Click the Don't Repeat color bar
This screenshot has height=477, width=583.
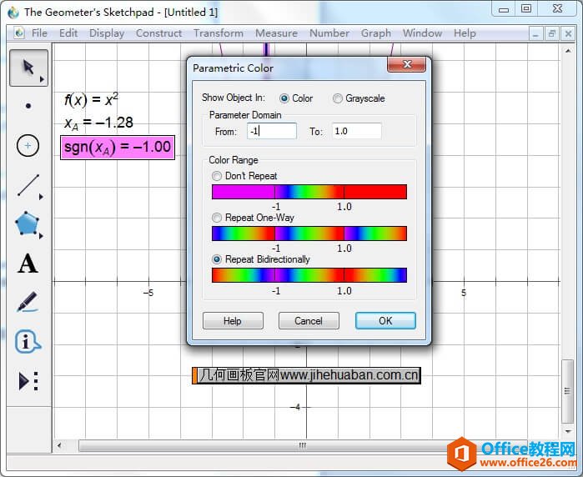pos(309,192)
